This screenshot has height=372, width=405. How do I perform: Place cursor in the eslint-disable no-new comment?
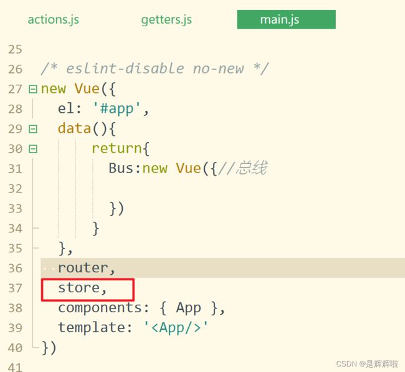click(x=155, y=69)
